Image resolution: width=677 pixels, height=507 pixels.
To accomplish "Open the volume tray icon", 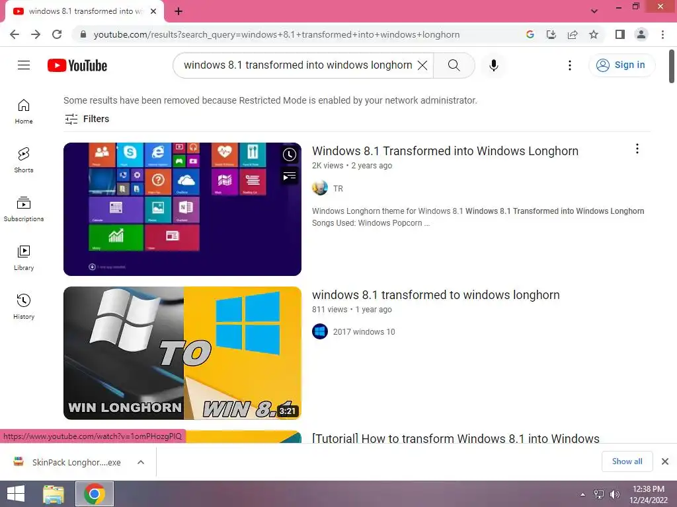I will point(615,494).
